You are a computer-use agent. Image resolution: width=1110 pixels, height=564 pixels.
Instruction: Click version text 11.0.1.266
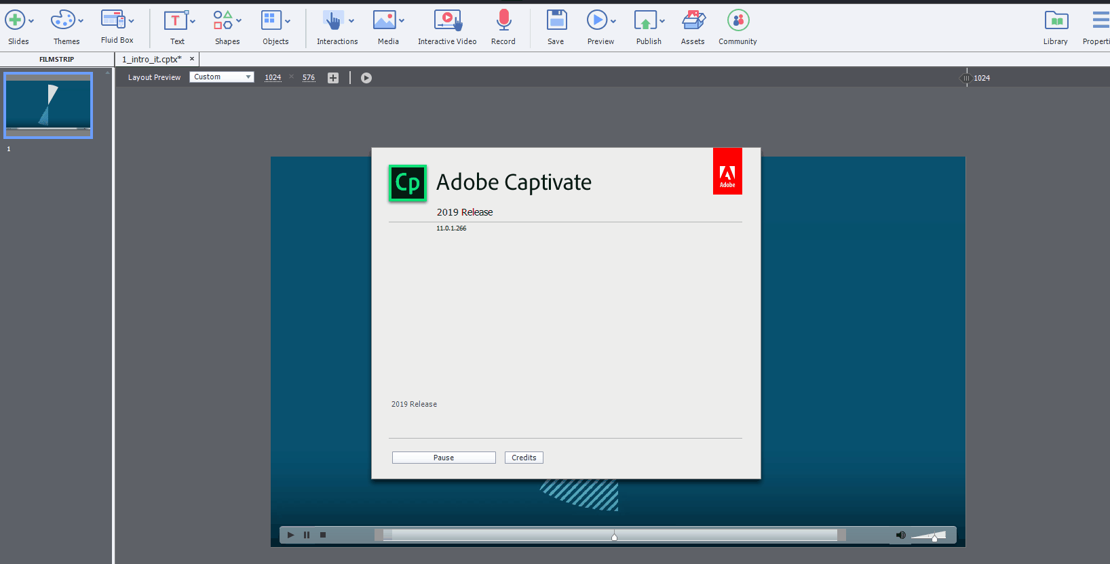[x=451, y=228]
